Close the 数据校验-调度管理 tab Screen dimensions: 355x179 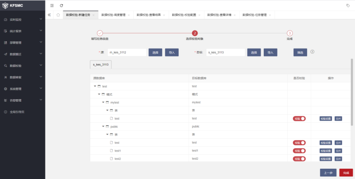pyautogui.click(x=129, y=15)
